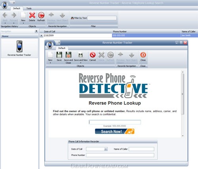Click the Home navigation group header
This screenshot has height=169, width=198.
(19, 36)
